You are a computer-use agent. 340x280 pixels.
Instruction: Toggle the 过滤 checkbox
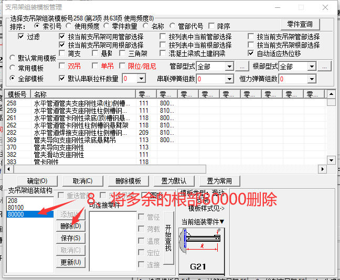click(x=21, y=37)
